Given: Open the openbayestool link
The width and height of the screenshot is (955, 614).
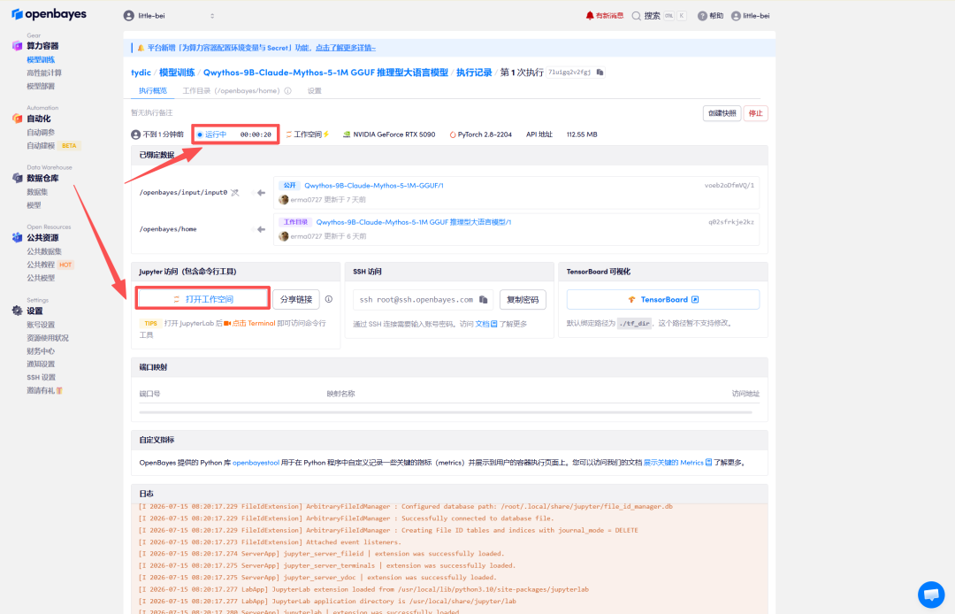Looking at the screenshot, I should pyautogui.click(x=256, y=463).
